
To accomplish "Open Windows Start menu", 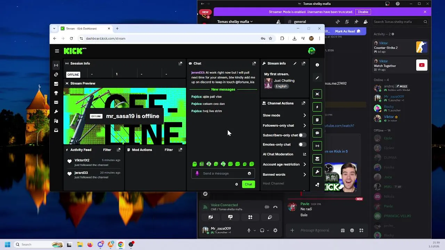I will click(8, 244).
